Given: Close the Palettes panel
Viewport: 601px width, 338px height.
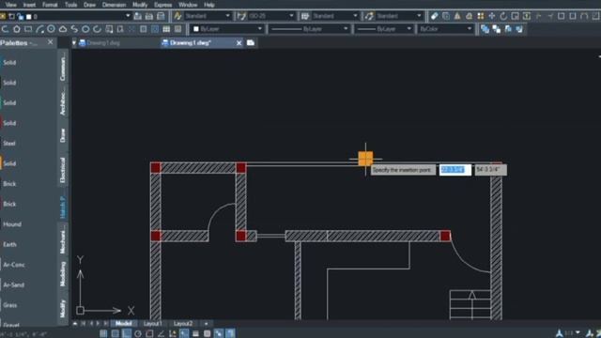Looking at the screenshot, I should click(50, 42).
